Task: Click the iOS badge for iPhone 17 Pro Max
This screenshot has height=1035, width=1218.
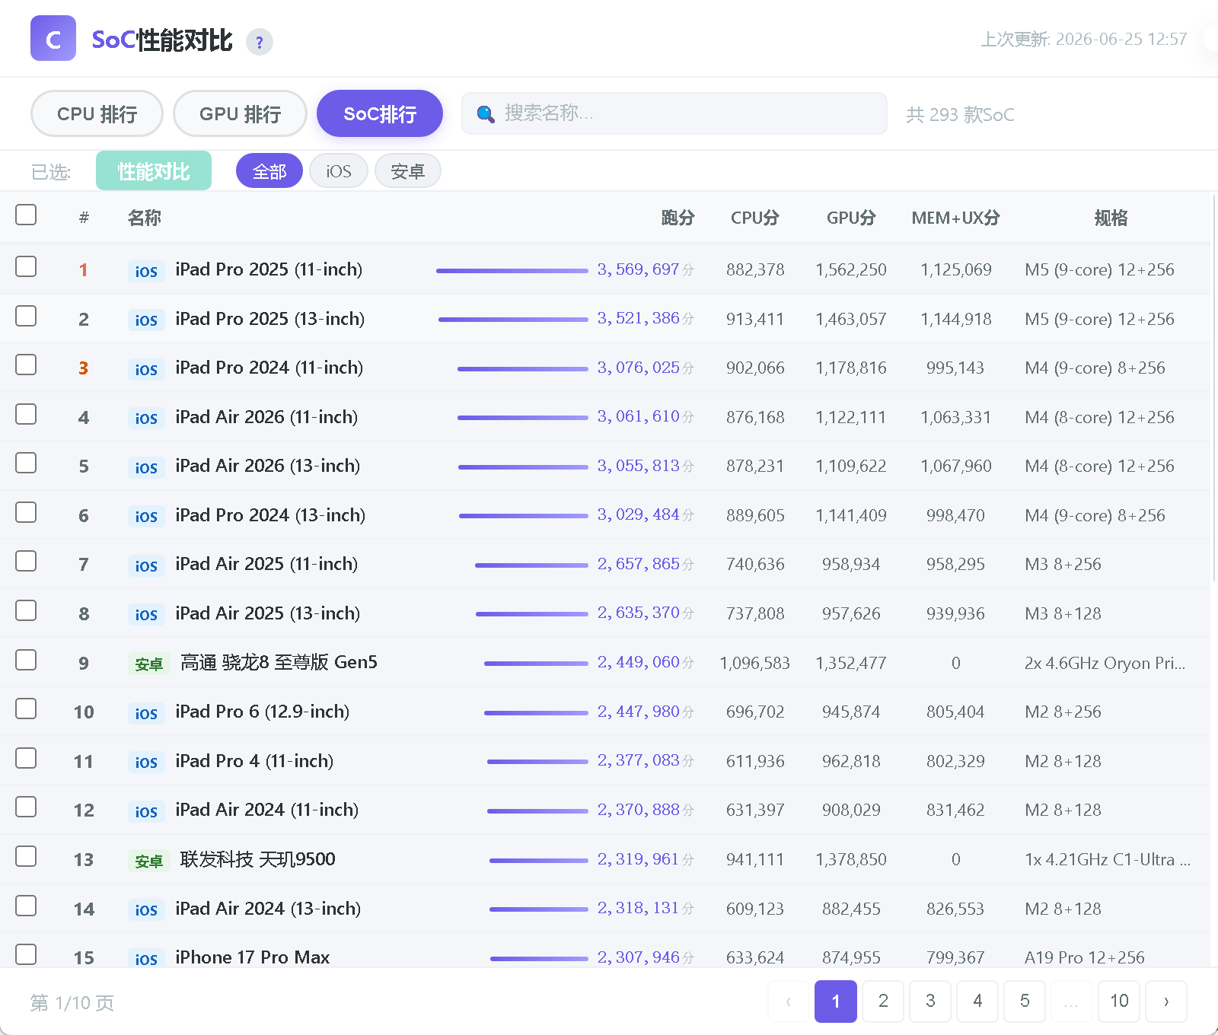Action: click(x=146, y=958)
